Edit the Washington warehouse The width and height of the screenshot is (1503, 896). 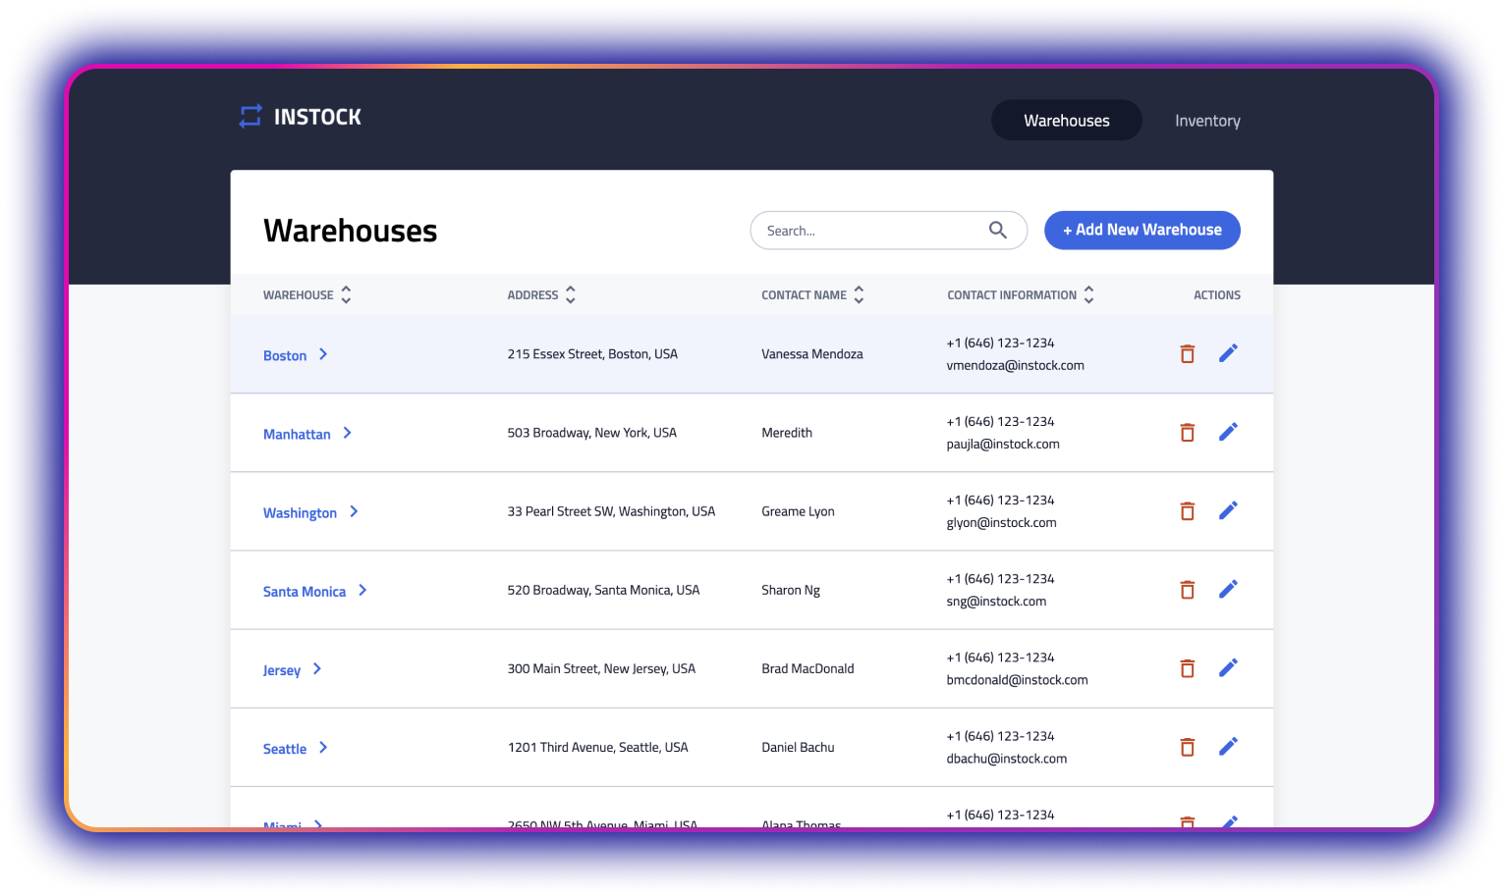(x=1228, y=510)
